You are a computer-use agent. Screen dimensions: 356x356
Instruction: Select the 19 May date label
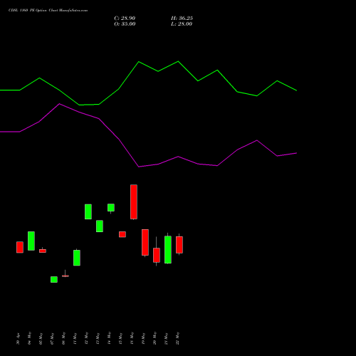click(x=143, y=339)
